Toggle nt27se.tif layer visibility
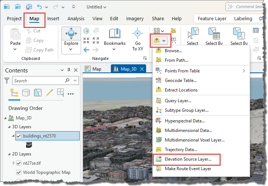This screenshot has width=268, height=186. coord(19,163)
